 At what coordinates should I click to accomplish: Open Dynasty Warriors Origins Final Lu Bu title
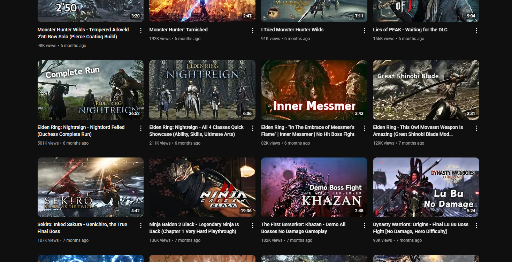coord(421,228)
